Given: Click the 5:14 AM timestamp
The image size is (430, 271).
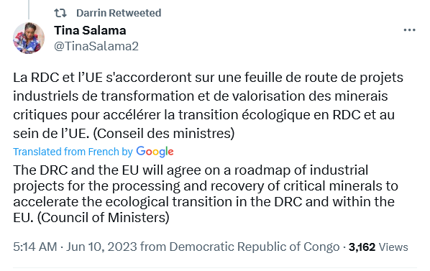Looking at the screenshot, I should click(35, 247).
